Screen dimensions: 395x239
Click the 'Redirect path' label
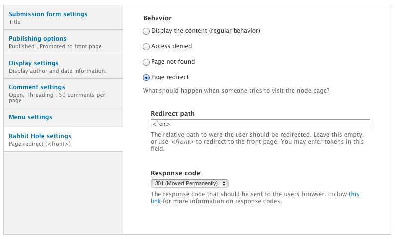(172, 114)
